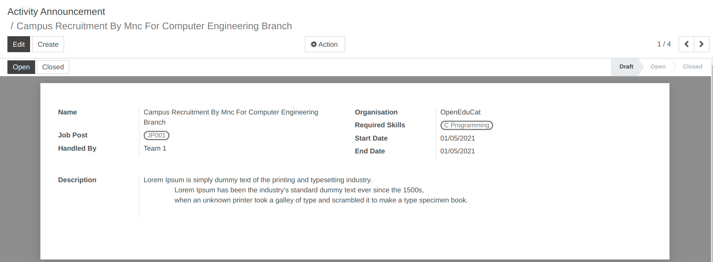This screenshot has height=262, width=713.
Task: Select the Closed stage in statusbar
Action: [x=692, y=67]
